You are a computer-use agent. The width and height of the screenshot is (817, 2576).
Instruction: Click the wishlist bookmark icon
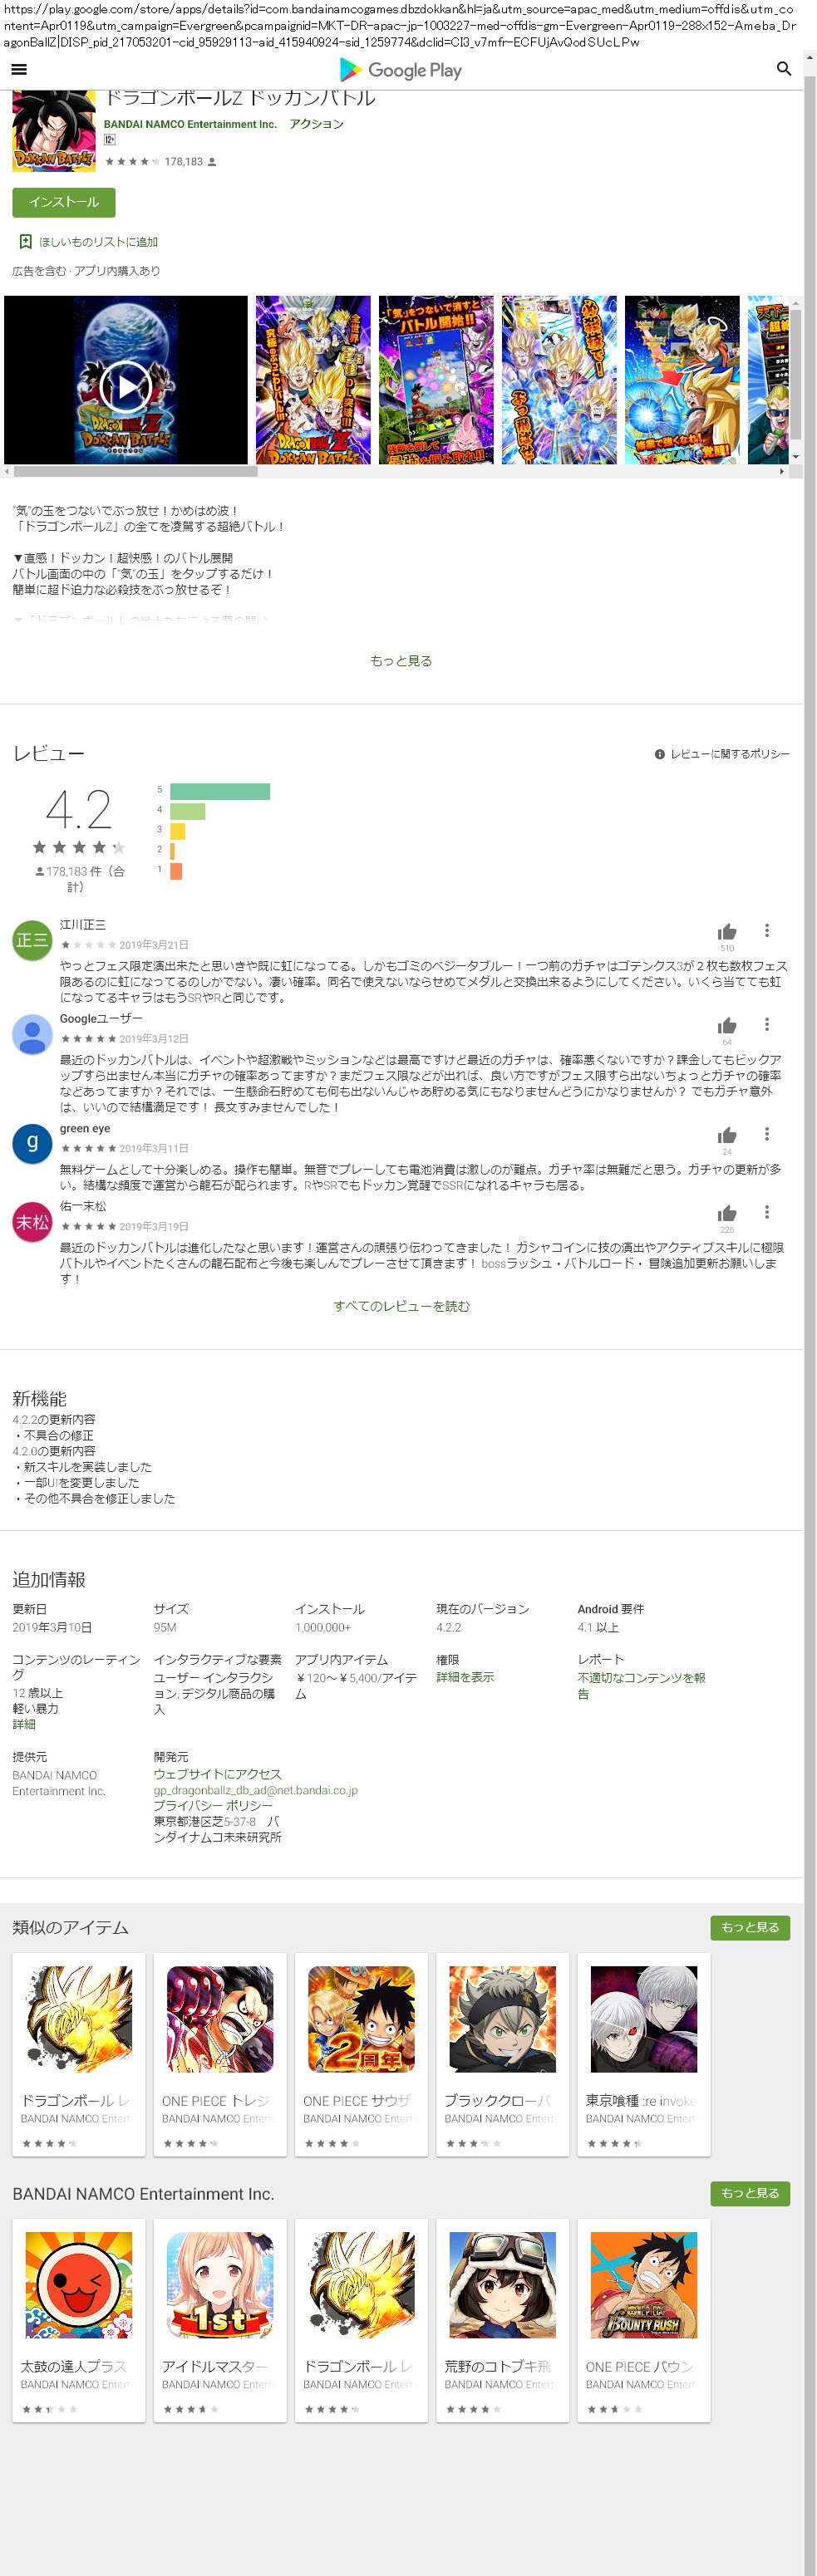(25, 242)
